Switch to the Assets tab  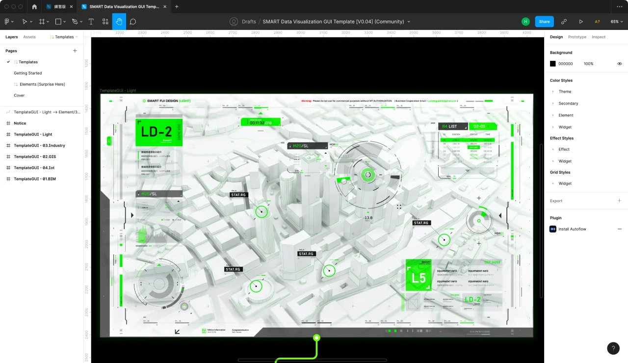pos(29,37)
